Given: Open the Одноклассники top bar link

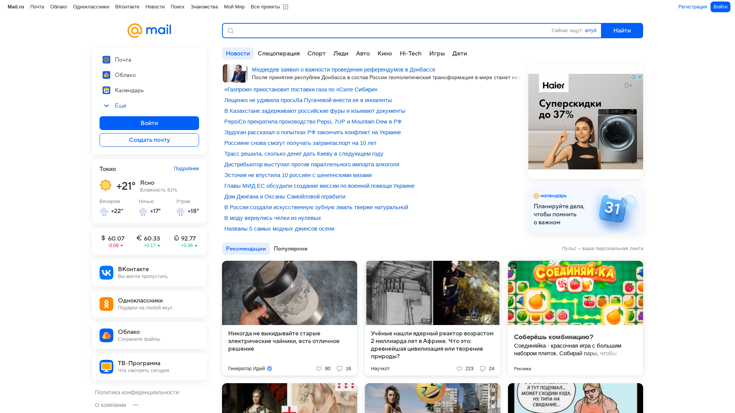Looking at the screenshot, I should point(91,7).
